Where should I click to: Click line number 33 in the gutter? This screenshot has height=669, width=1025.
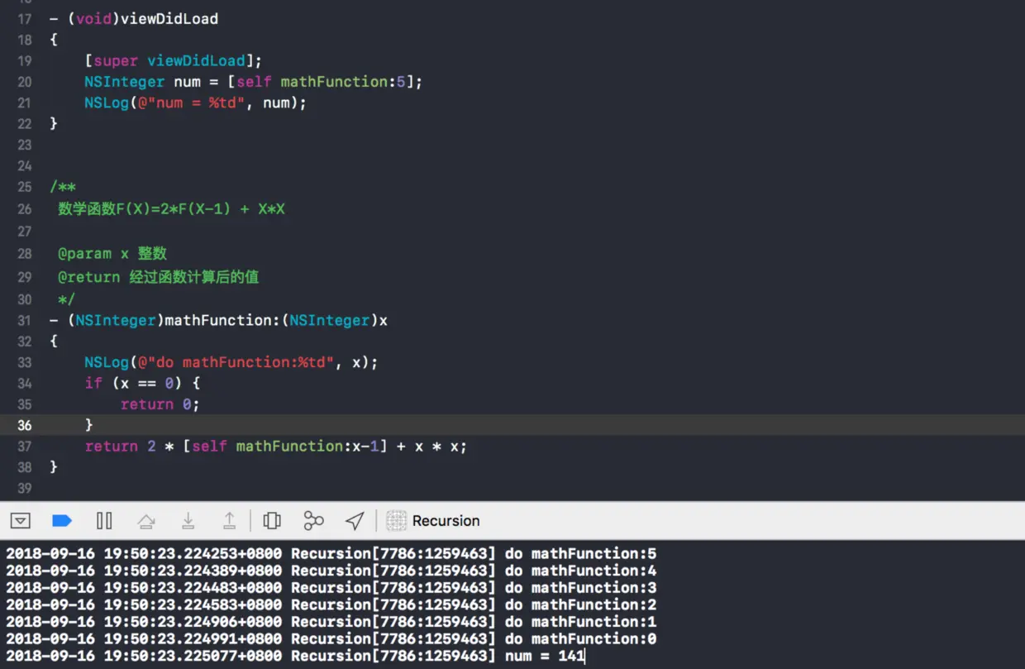pos(24,362)
